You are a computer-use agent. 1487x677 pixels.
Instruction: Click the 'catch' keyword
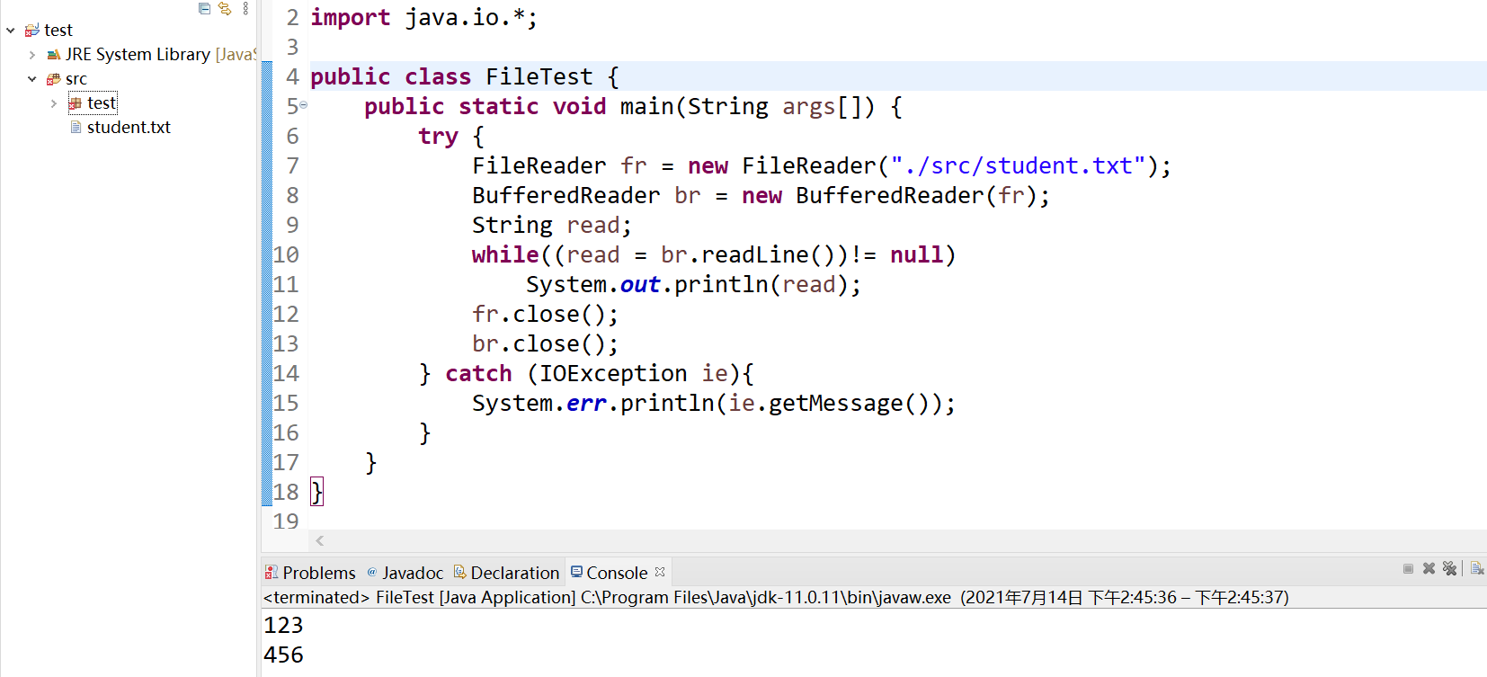pyautogui.click(x=478, y=373)
